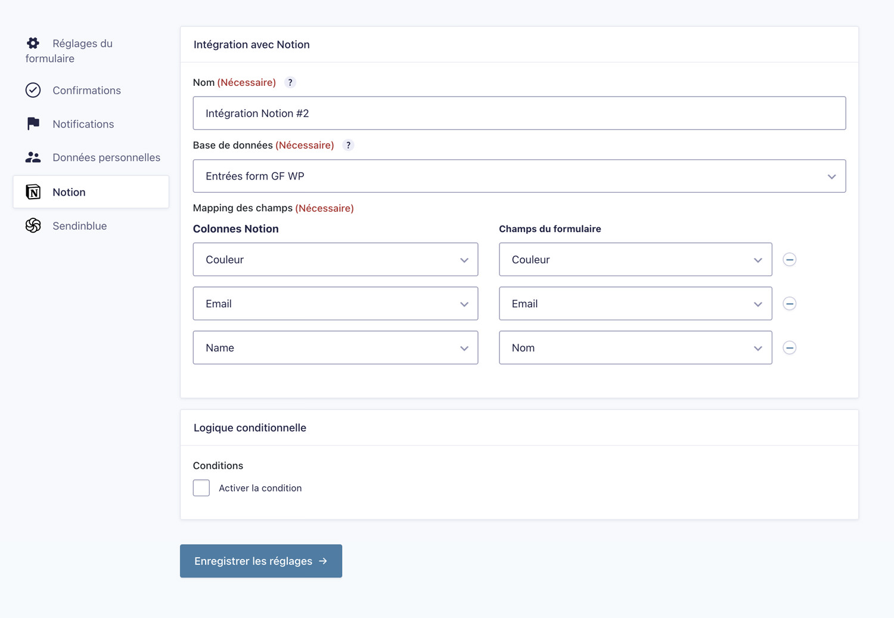
Task: Remove the Name to Nom mapping row
Action: click(x=790, y=348)
